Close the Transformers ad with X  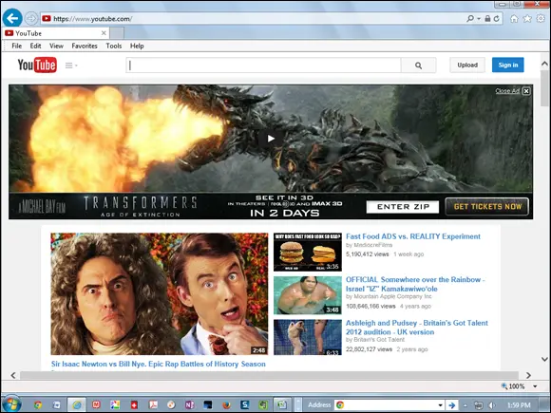tap(526, 91)
